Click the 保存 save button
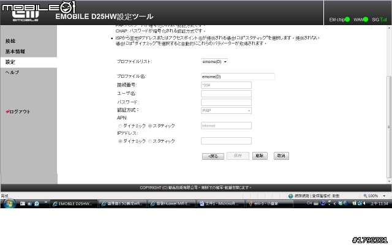 click(x=238, y=156)
